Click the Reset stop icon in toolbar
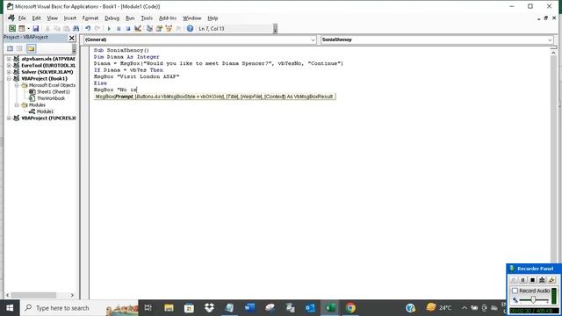This screenshot has height=316, width=562. pos(128,28)
